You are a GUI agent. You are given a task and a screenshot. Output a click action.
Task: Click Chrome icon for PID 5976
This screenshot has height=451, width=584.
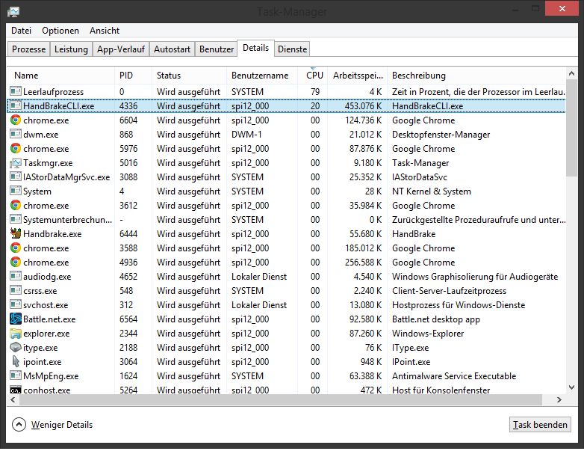pyautogui.click(x=16, y=148)
